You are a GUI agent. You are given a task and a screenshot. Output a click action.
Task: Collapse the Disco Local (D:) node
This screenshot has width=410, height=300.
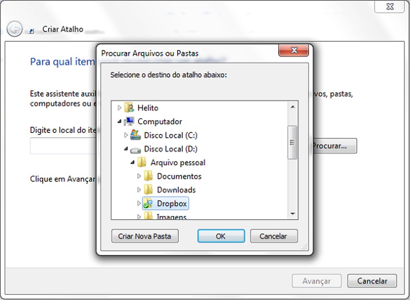(126, 149)
